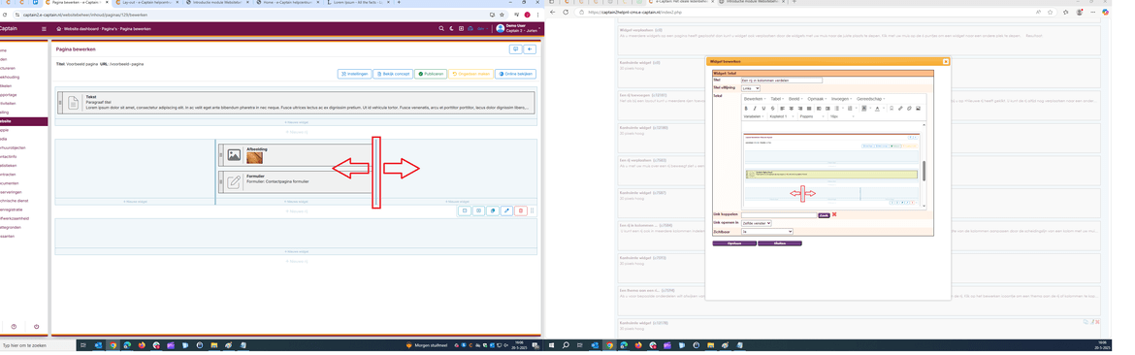Screen dimensions: 1135x355
Task: Click the Link koppelen input field
Action: (x=779, y=214)
